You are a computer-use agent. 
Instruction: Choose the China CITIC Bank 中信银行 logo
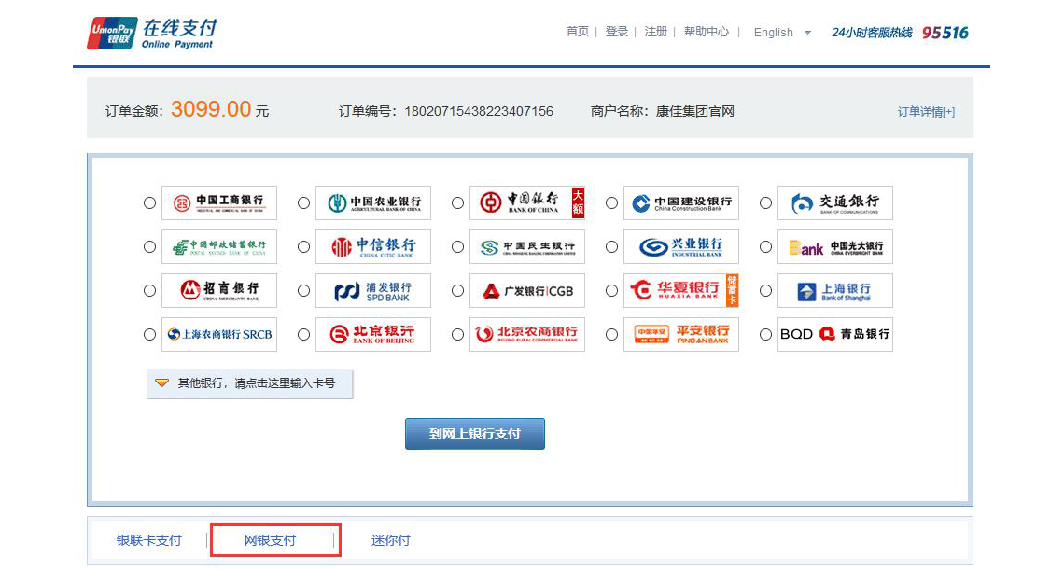tap(373, 247)
